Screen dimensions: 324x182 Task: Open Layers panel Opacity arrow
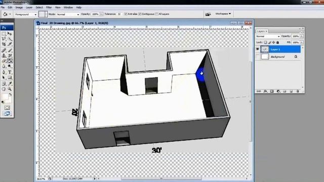point(302,36)
